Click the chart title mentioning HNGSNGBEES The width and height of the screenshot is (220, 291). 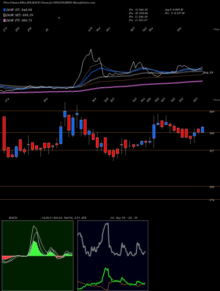(x=49, y=3)
